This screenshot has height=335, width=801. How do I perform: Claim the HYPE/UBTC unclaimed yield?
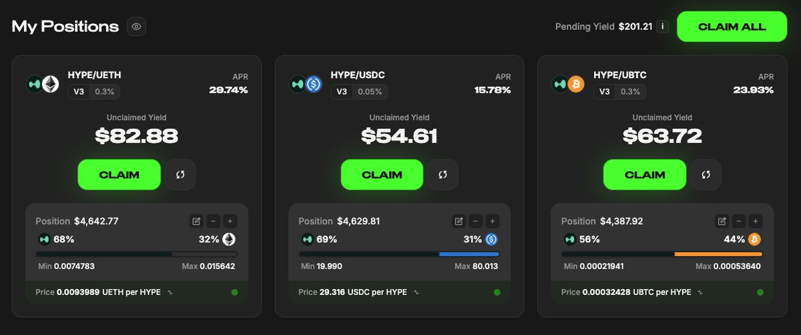tap(645, 175)
